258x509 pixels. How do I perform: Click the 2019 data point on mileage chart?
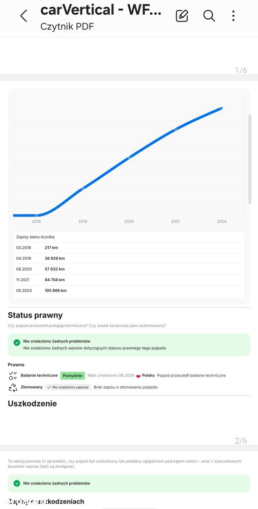(x=82, y=189)
